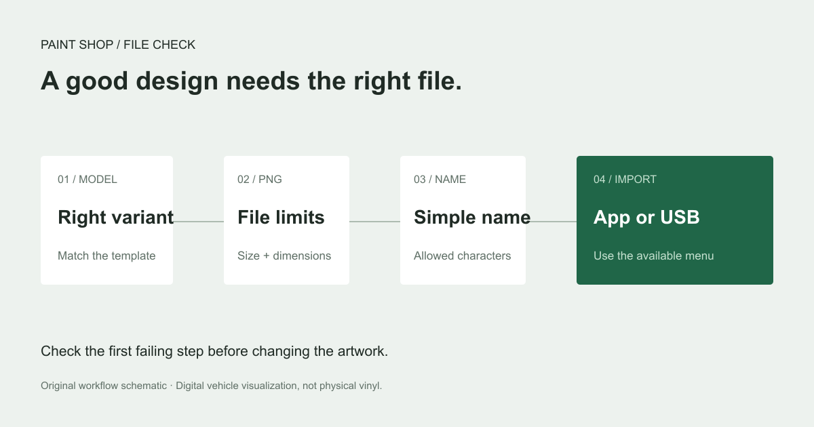Click the 'Match the template' description
This screenshot has width=814, height=427.
[x=106, y=256]
